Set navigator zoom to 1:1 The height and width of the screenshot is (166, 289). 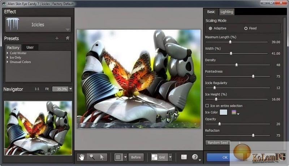coord(37,89)
